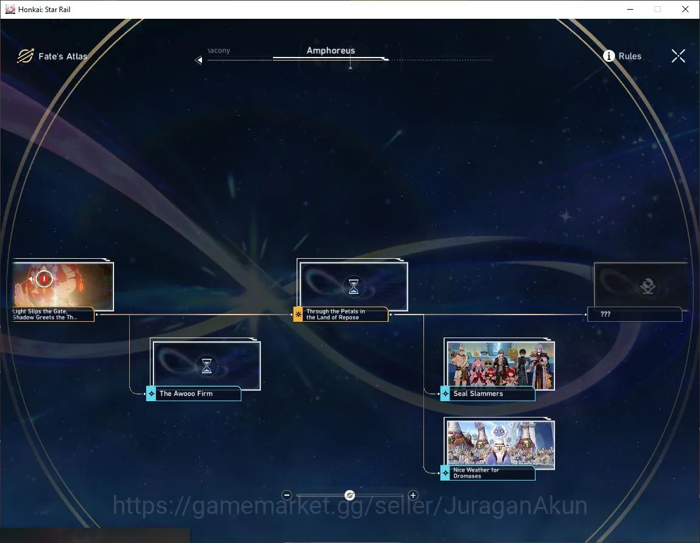
Task: Click the Rules text button
Action: click(630, 56)
